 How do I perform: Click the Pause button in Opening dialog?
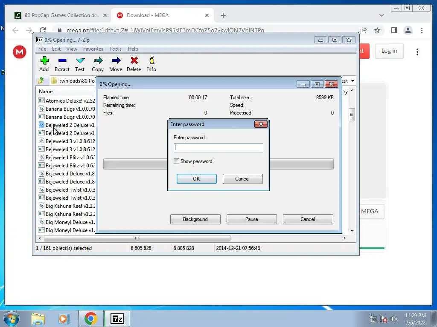[252, 219]
